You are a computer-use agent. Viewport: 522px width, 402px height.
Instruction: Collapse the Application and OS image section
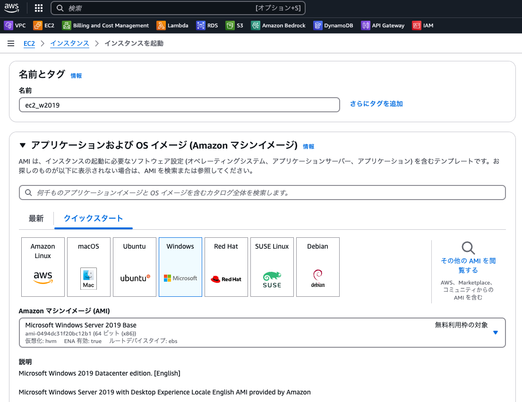pos(23,145)
